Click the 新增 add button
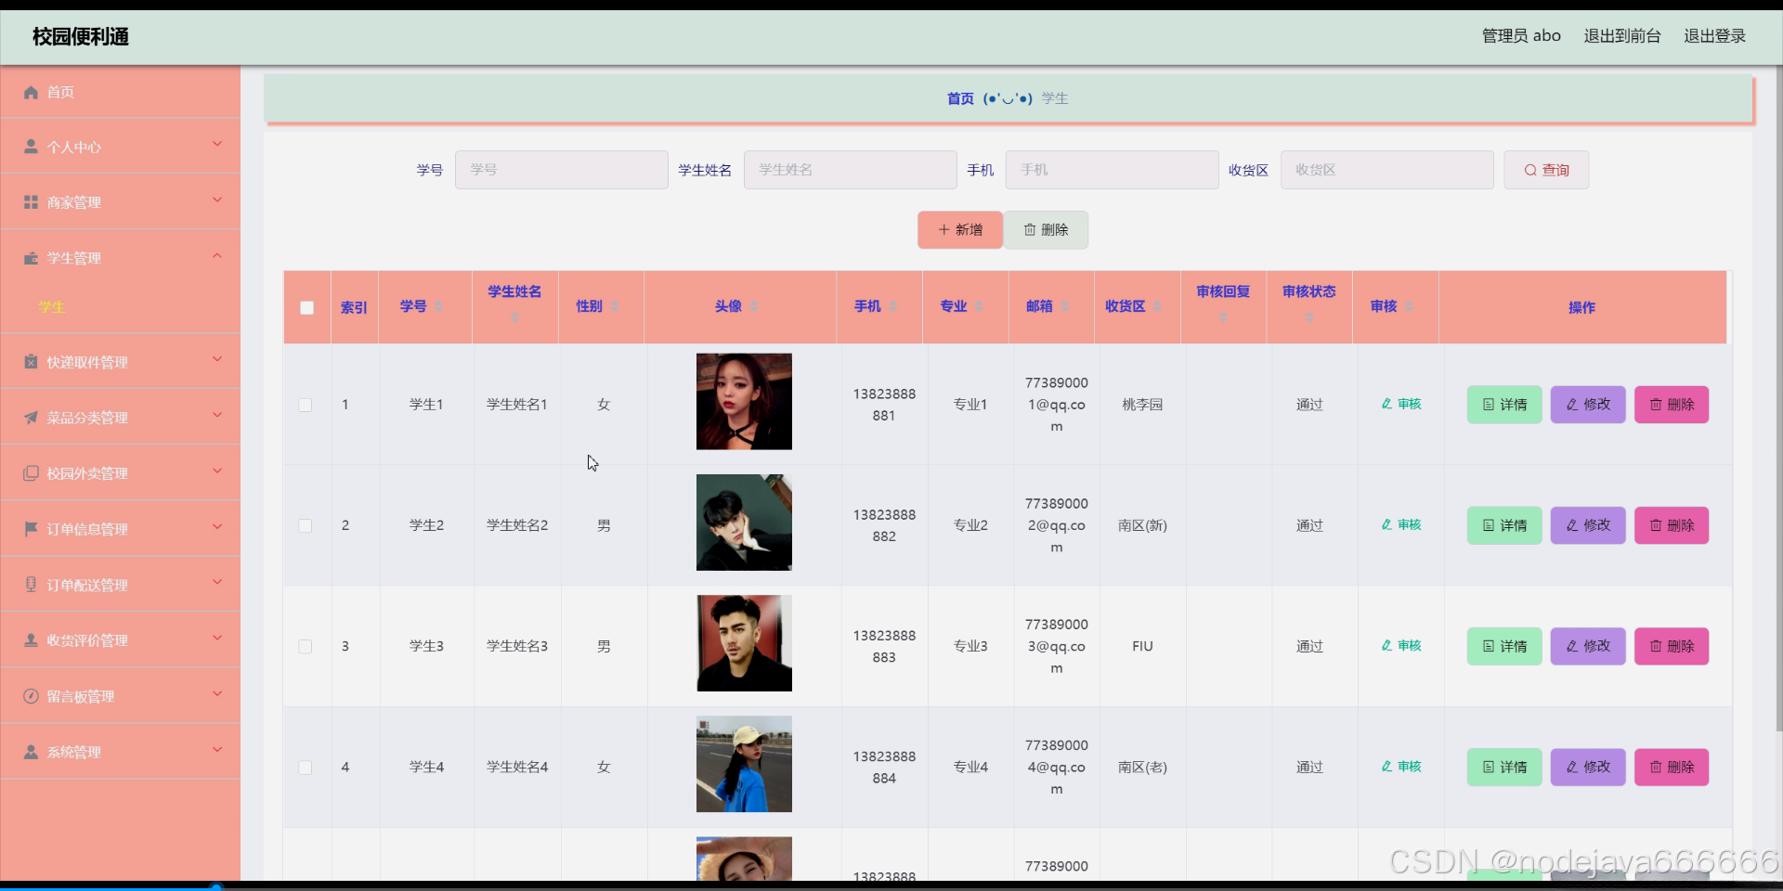1783x891 pixels. pos(960,229)
